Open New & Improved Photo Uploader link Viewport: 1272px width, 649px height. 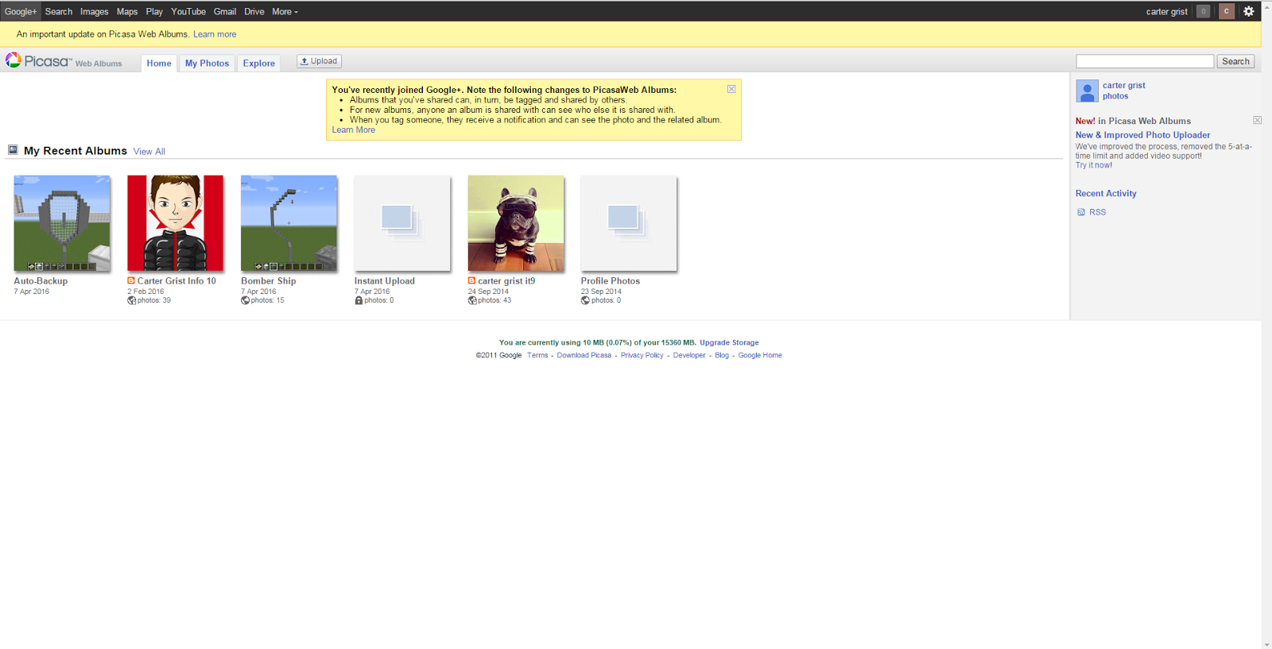coord(1142,135)
